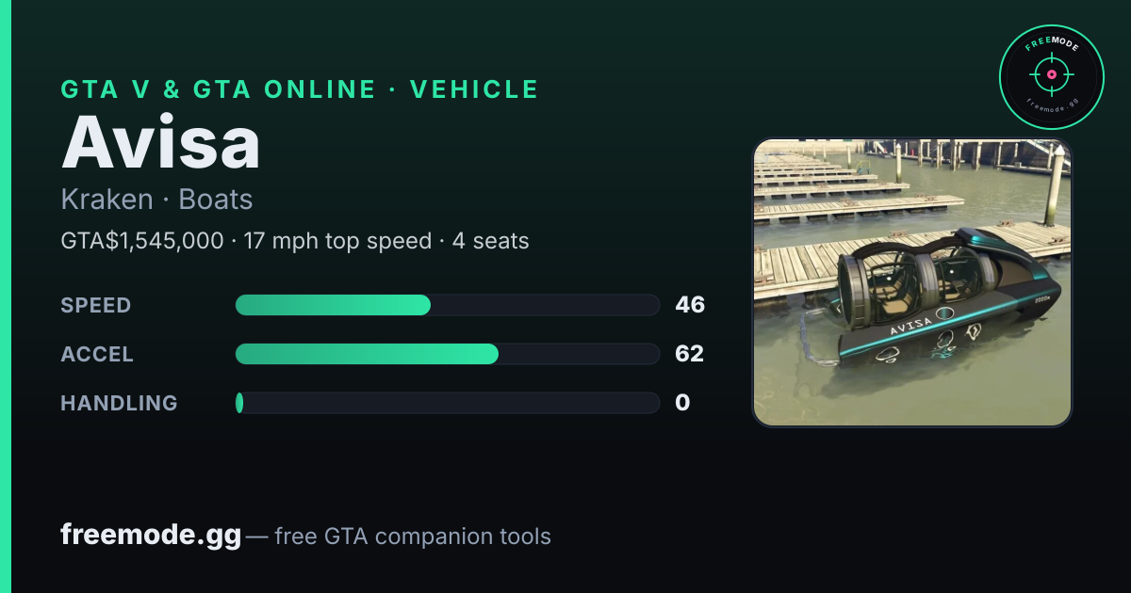The height and width of the screenshot is (593, 1131).
Task: Click the speed value 46
Action: 690,305
